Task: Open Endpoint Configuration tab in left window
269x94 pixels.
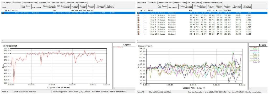Action: click(x=77, y=3)
